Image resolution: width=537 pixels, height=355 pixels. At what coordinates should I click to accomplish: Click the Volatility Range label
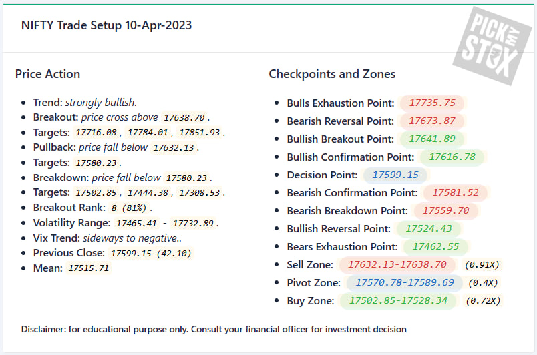pos(71,223)
